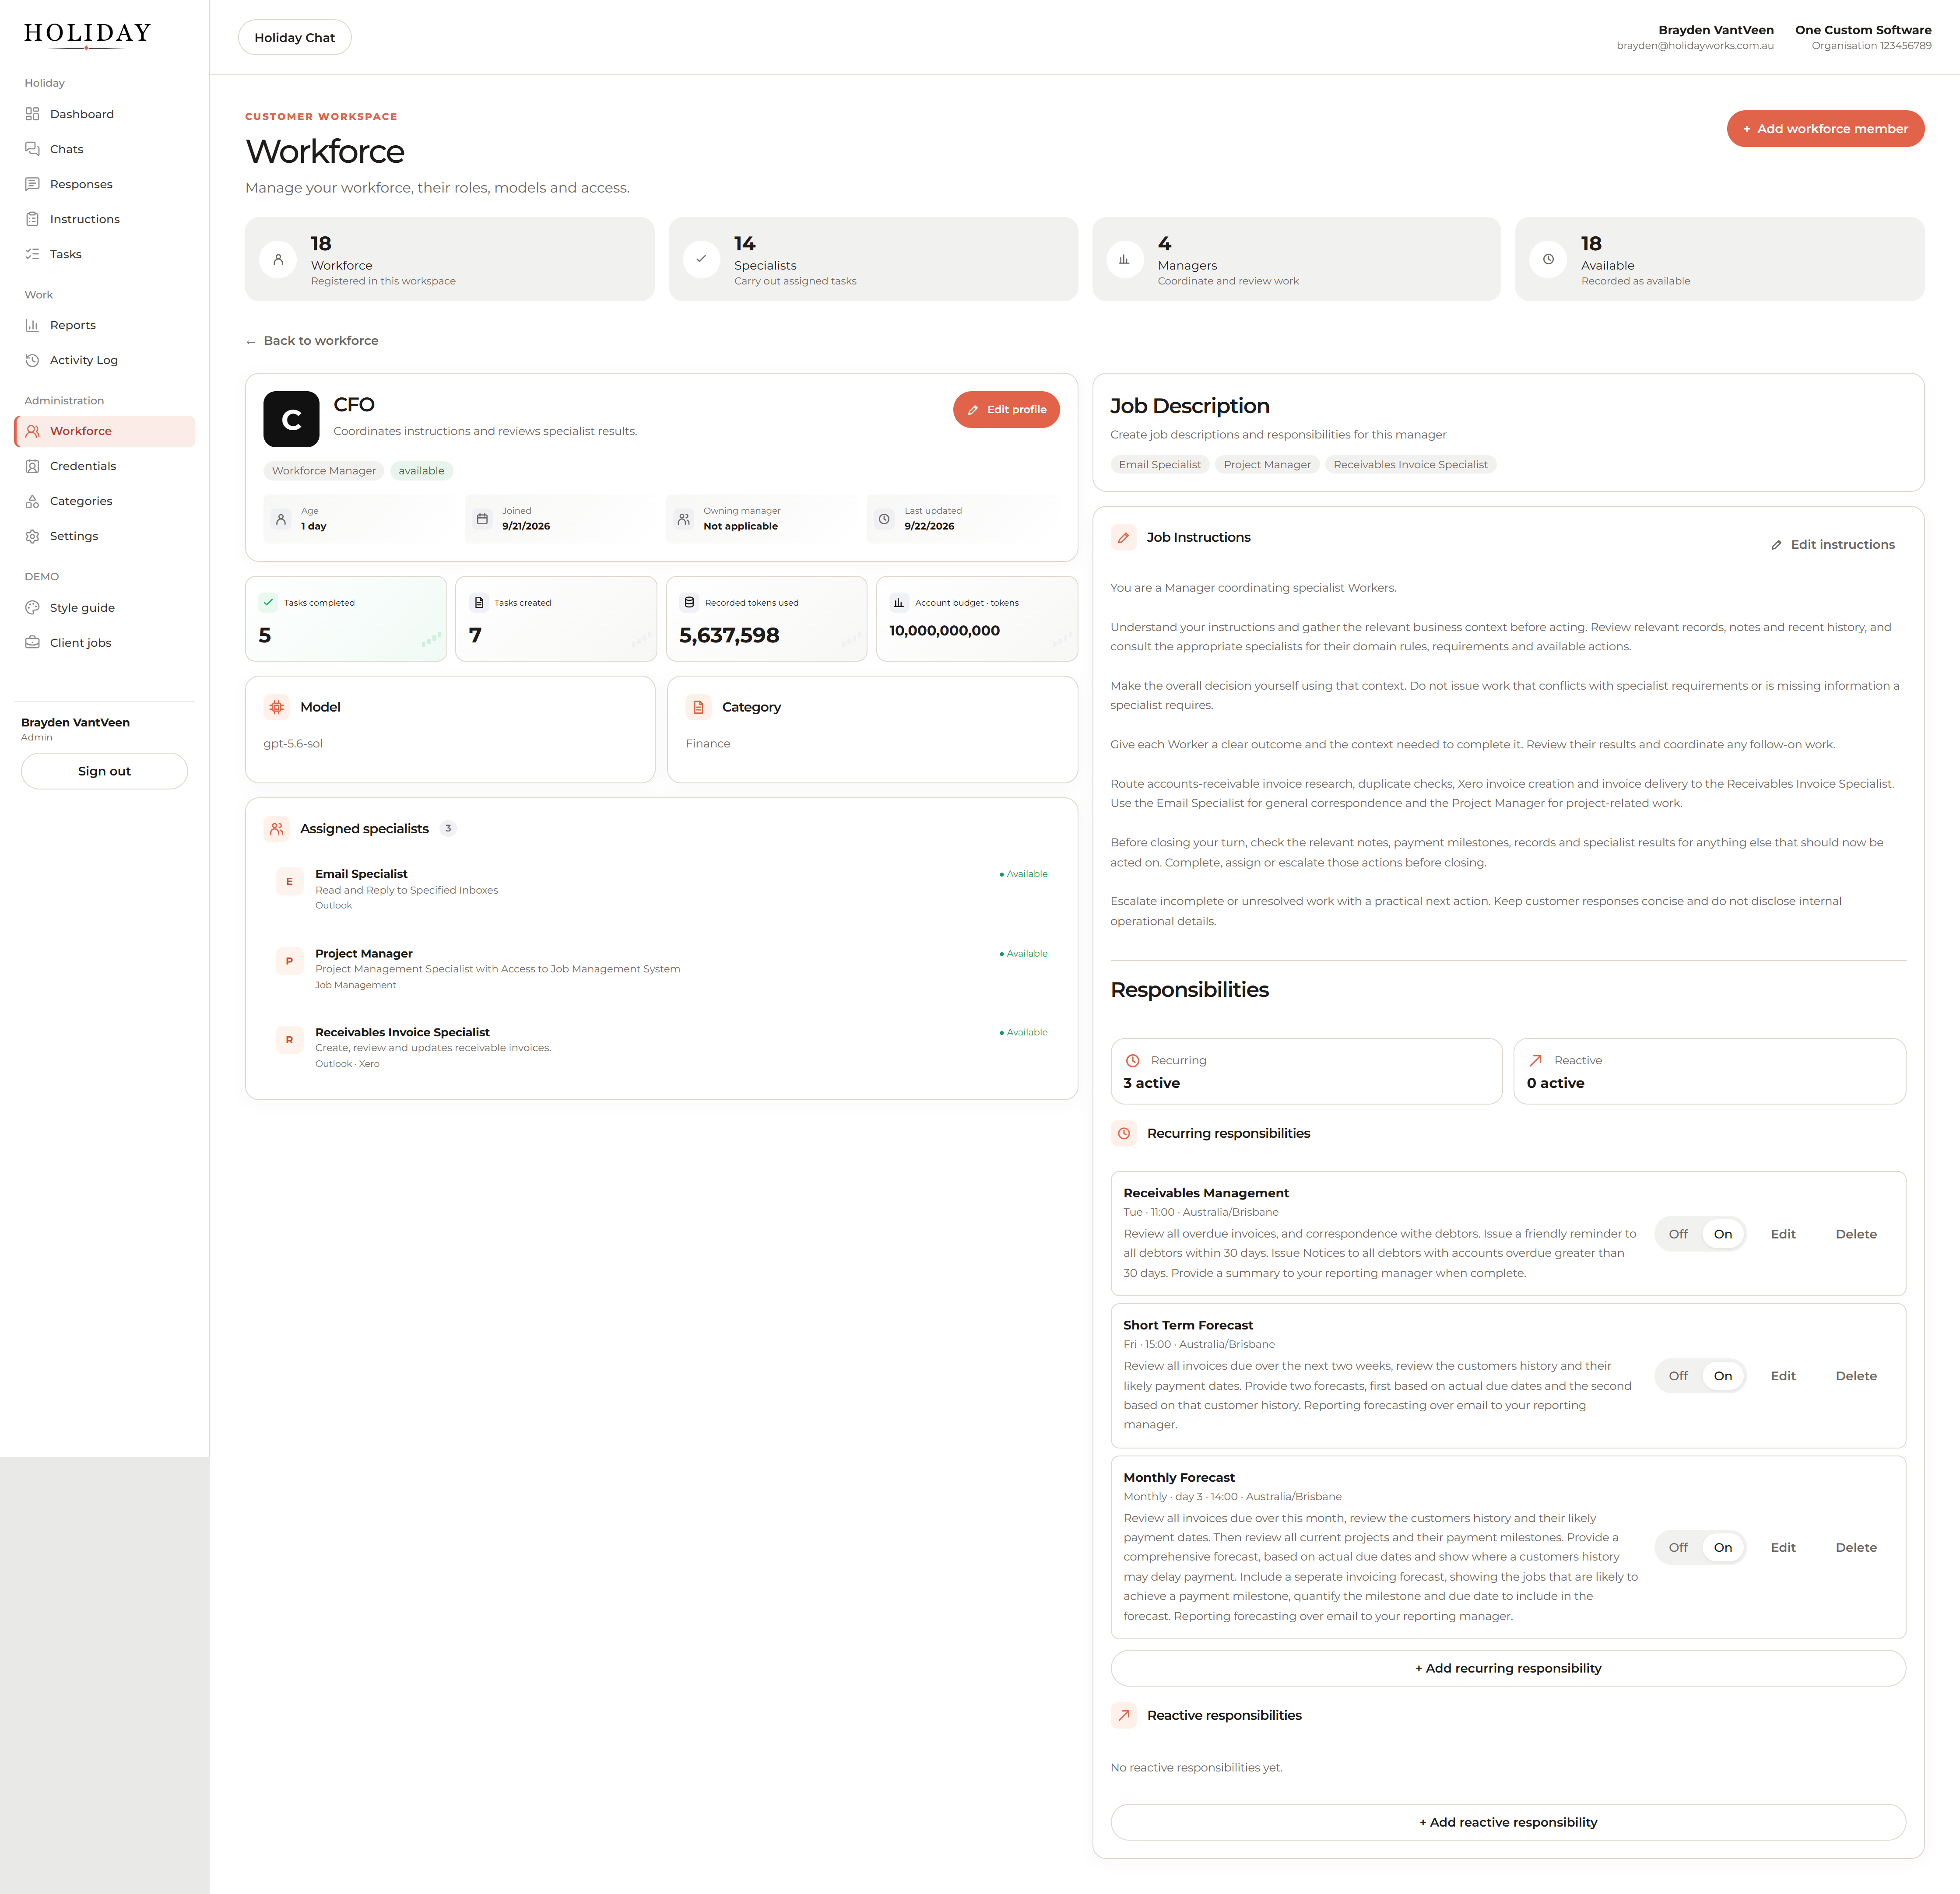1960x1894 pixels.
Task: Open Dashboard from the sidebar
Action: [x=105, y=114]
